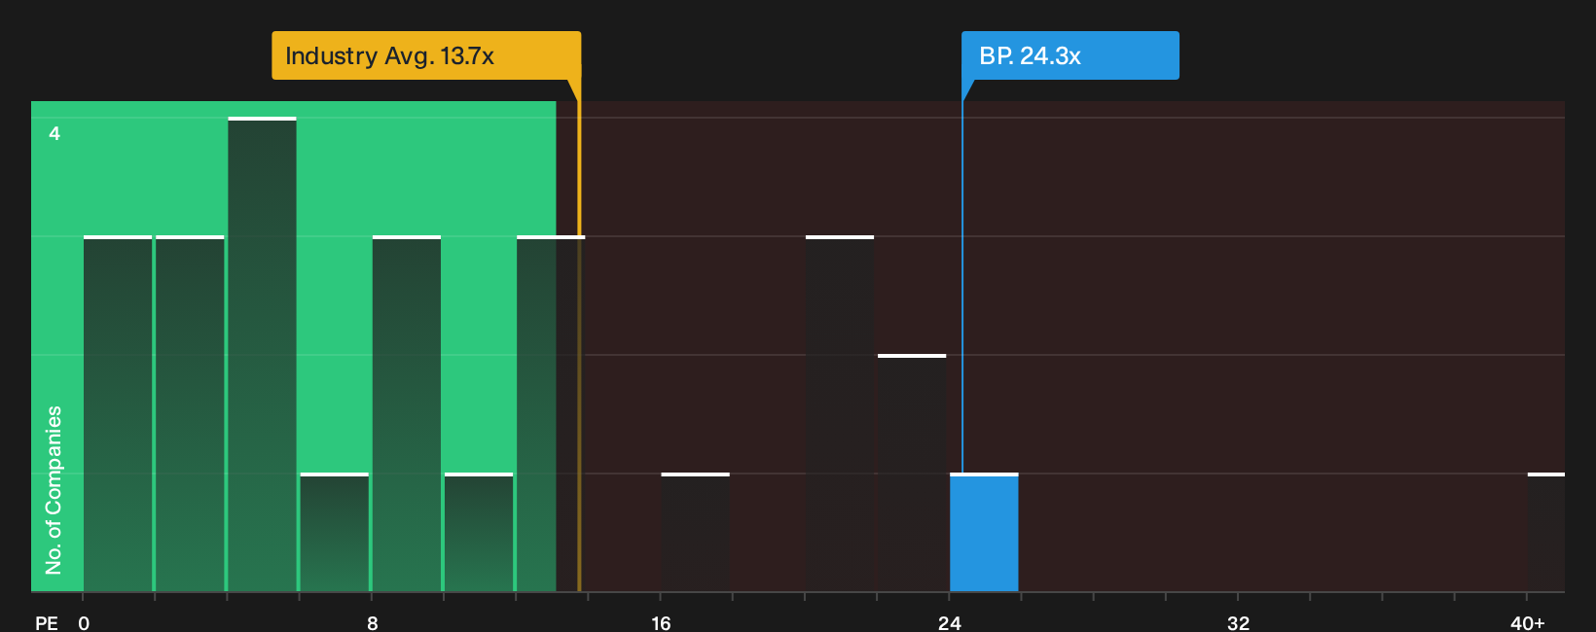Click the tallest bar with four companies
Image resolution: width=1596 pixels, height=632 pixels.
tap(263, 354)
